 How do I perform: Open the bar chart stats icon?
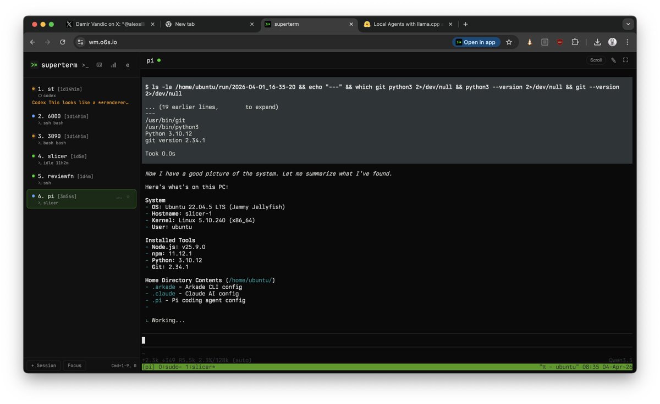pyautogui.click(x=113, y=65)
